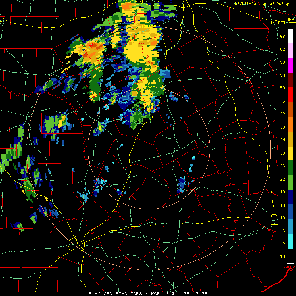Select the bright red legend swatch
296x296 pixels.
point(290,95)
